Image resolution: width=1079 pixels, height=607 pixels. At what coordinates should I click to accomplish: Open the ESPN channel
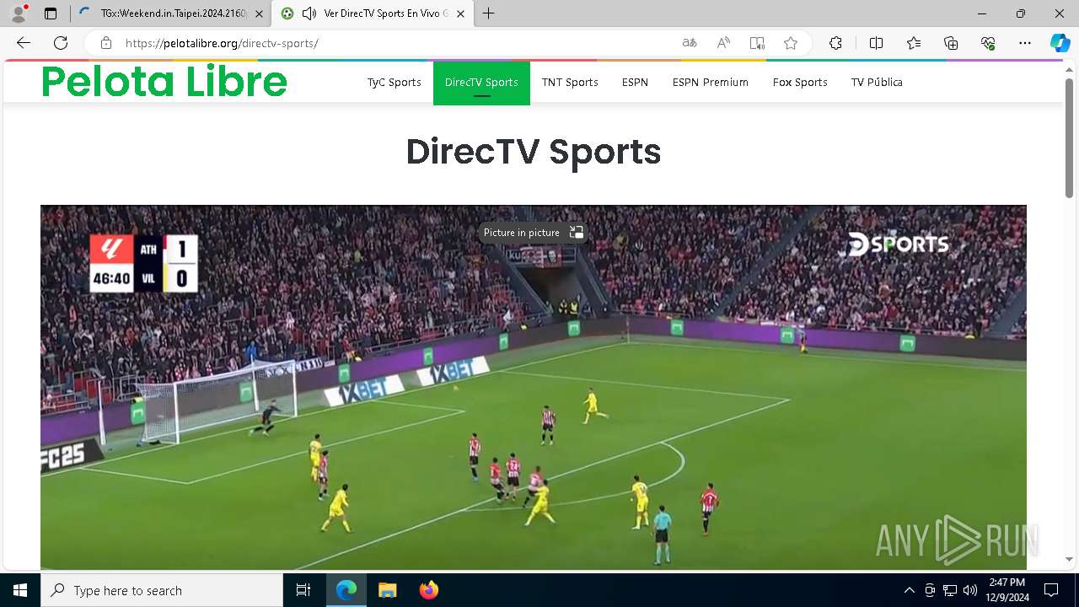click(635, 82)
